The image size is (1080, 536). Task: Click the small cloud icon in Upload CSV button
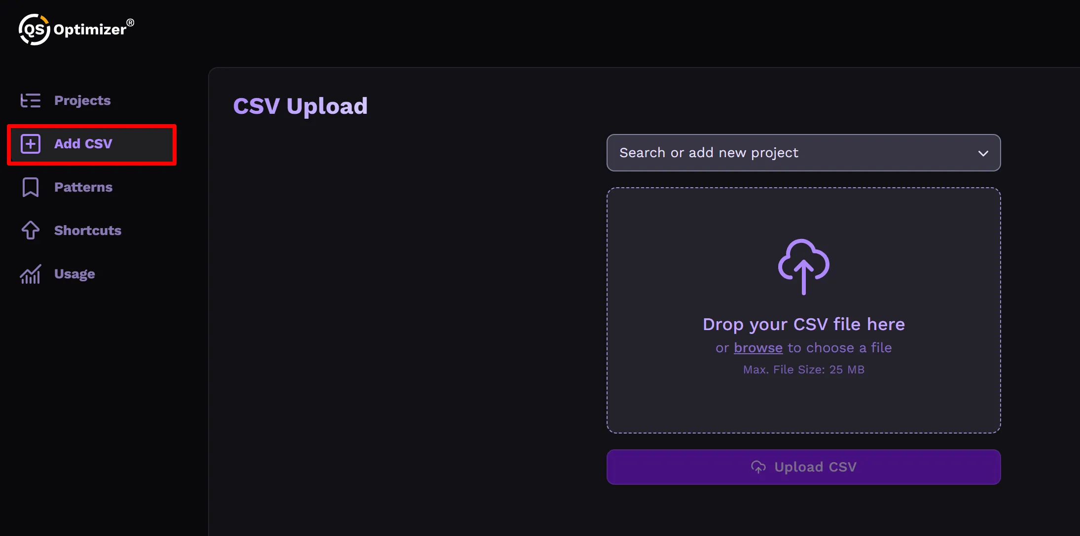758,467
